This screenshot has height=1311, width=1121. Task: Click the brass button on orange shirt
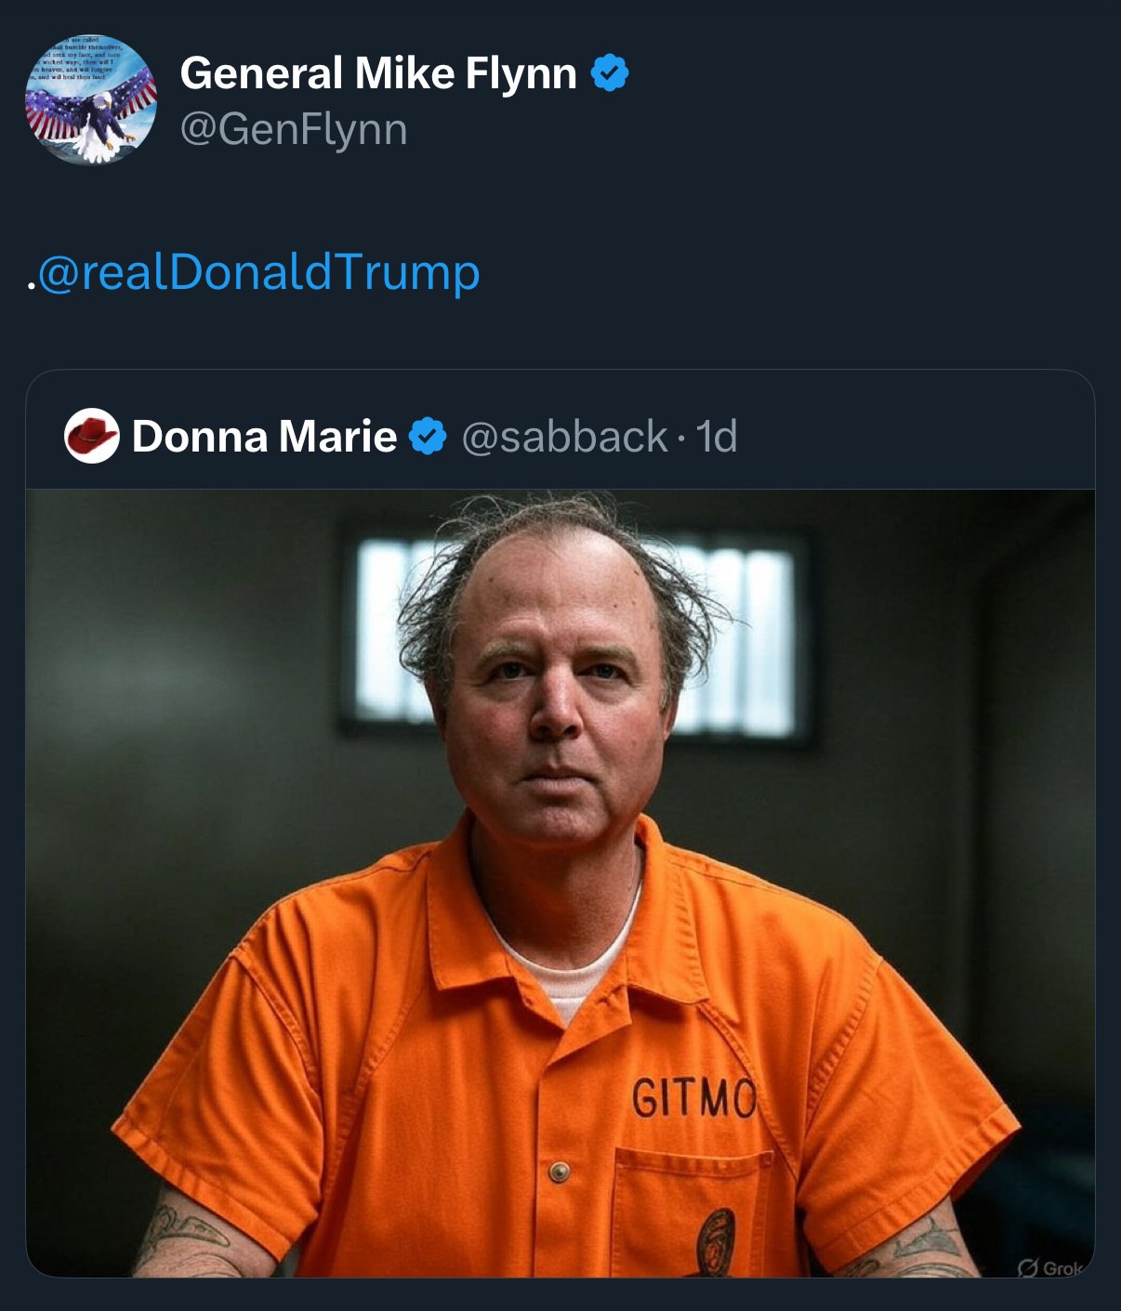pos(559,1173)
